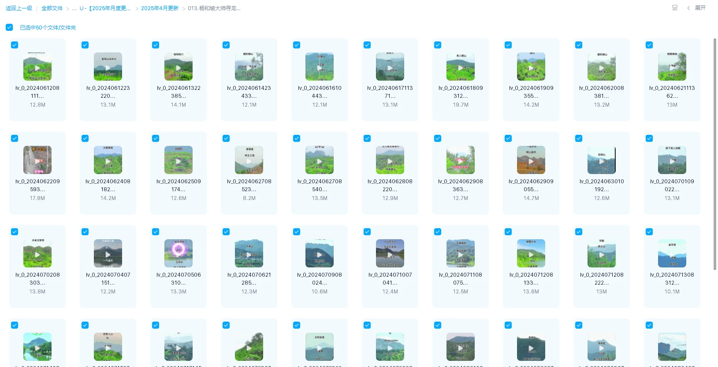Open thumbnail of lv_0_2024061322 385...
Viewport: 718px width, 367px height.
tap(179, 67)
